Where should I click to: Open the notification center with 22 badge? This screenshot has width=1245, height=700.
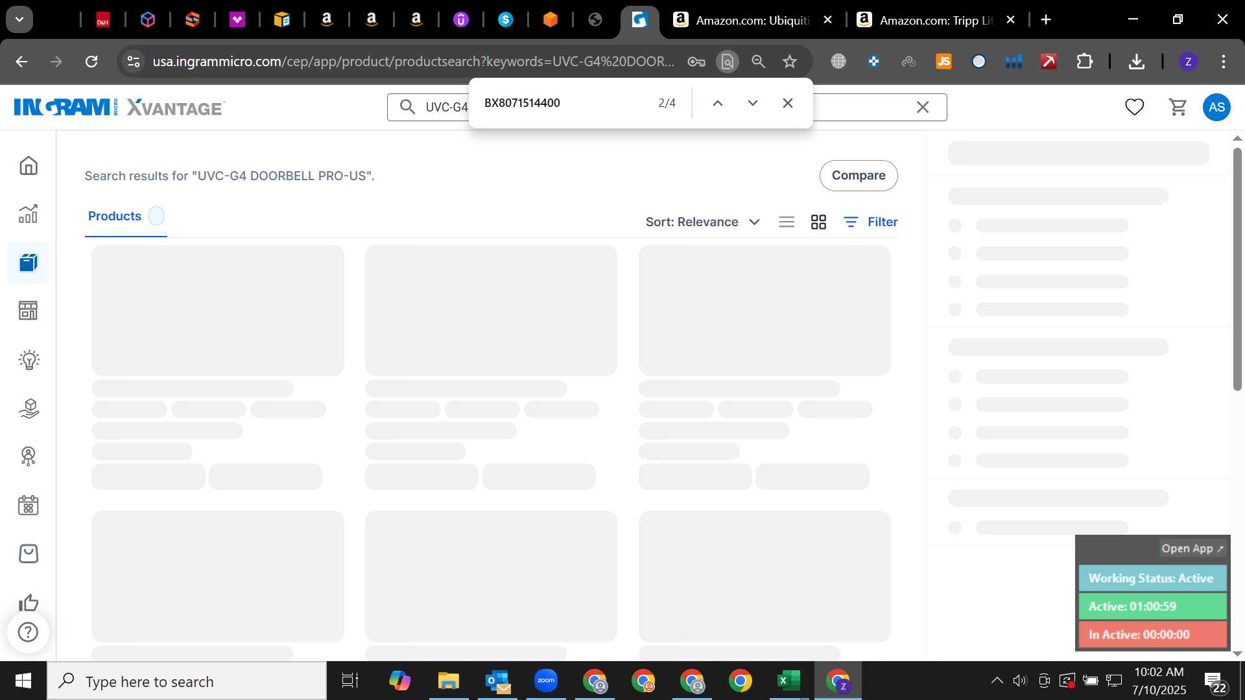1216,682
